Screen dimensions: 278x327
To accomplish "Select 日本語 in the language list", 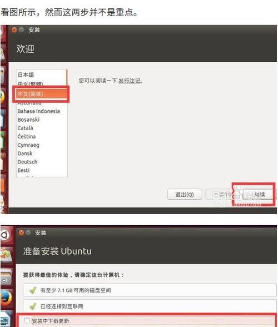I will coord(26,75).
